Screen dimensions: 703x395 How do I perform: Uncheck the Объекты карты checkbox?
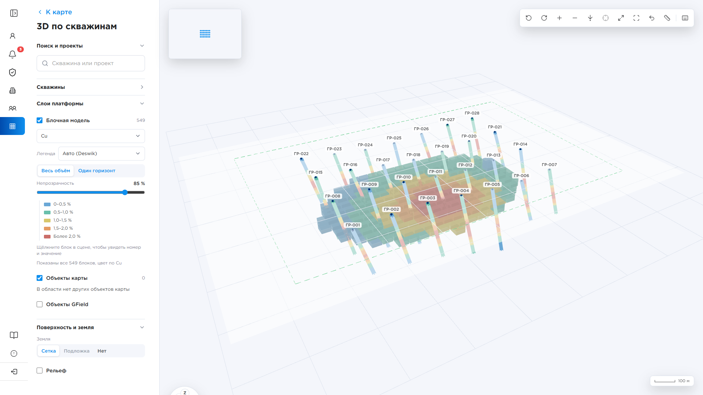40,278
